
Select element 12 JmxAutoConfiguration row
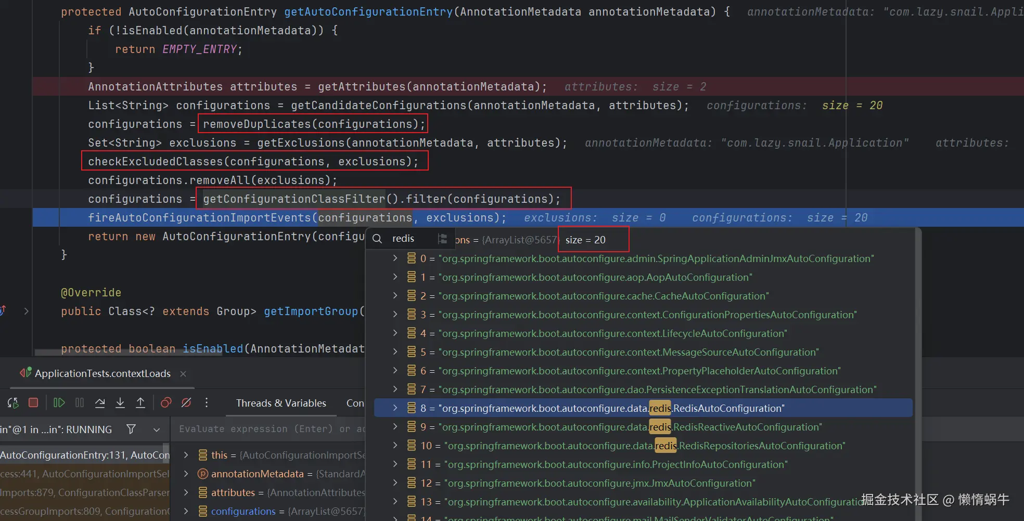click(x=643, y=483)
